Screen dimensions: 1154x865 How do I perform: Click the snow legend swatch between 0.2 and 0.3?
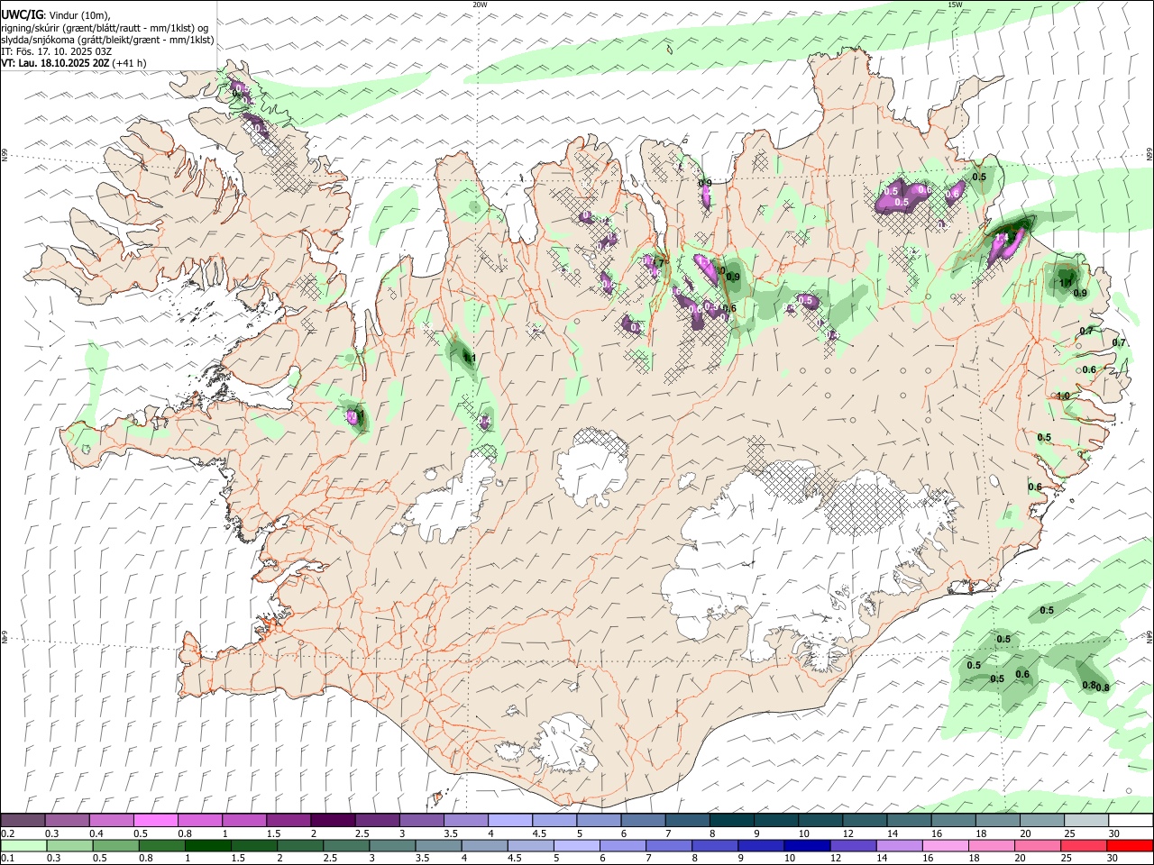tap(23, 821)
